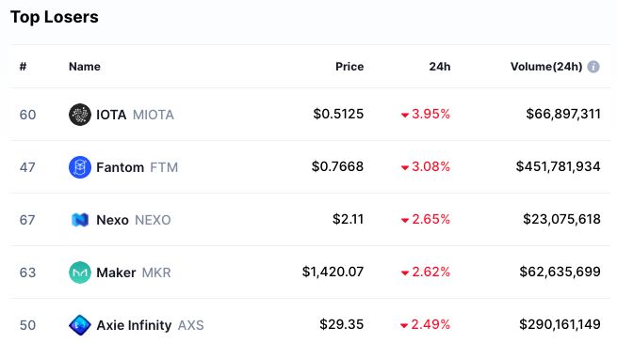Click the red down arrow beside 3.95%
This screenshot has width=617, height=343.
(x=404, y=115)
